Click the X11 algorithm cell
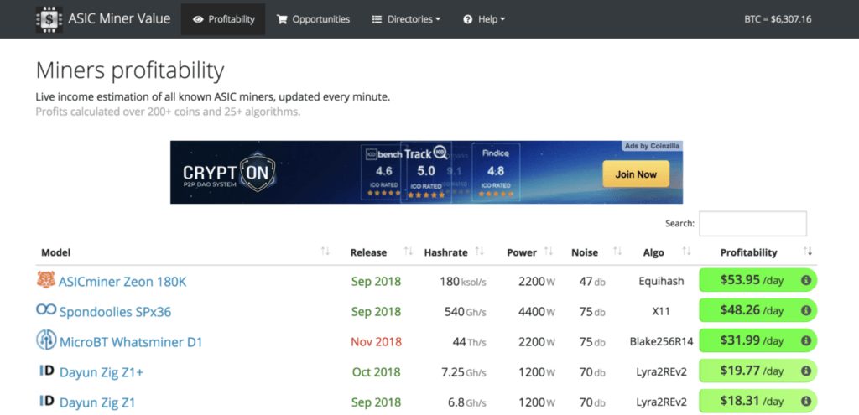This screenshot has width=859, height=415. point(661,312)
